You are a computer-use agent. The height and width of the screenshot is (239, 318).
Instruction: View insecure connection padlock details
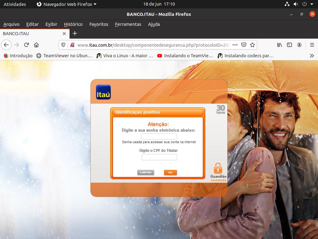72,45
